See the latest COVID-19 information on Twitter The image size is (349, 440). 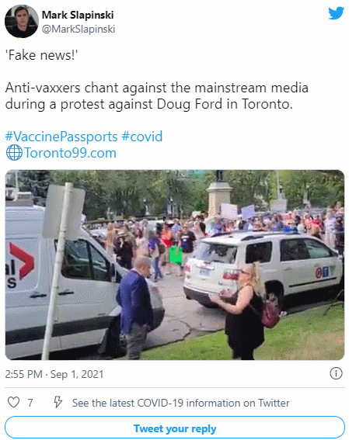(180, 403)
